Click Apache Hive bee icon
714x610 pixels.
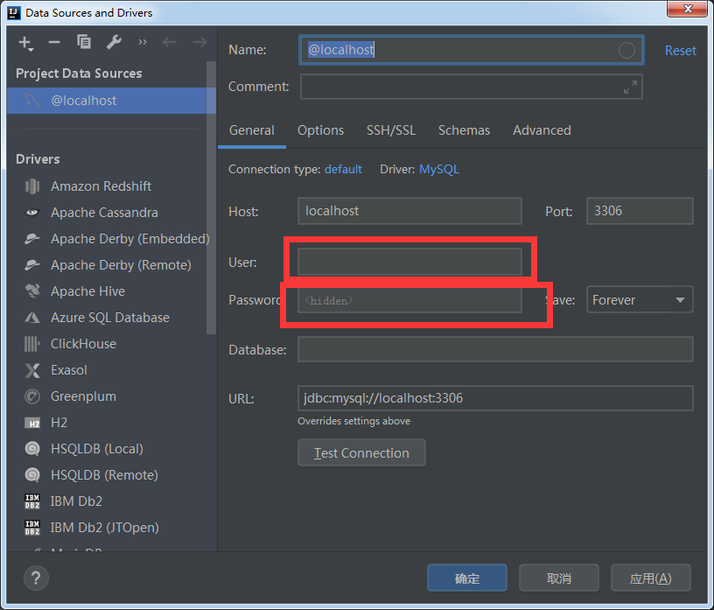pyautogui.click(x=32, y=291)
